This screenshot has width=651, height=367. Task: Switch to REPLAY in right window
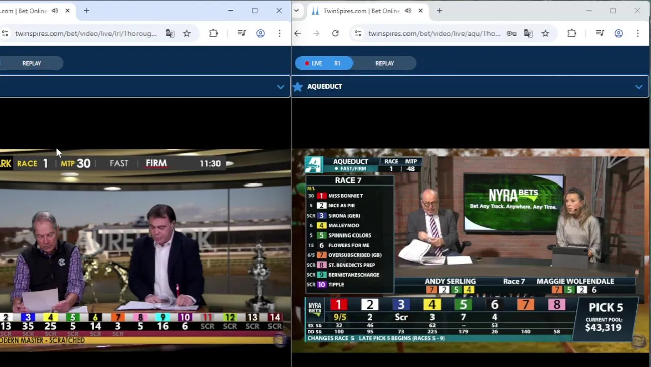pyautogui.click(x=385, y=63)
